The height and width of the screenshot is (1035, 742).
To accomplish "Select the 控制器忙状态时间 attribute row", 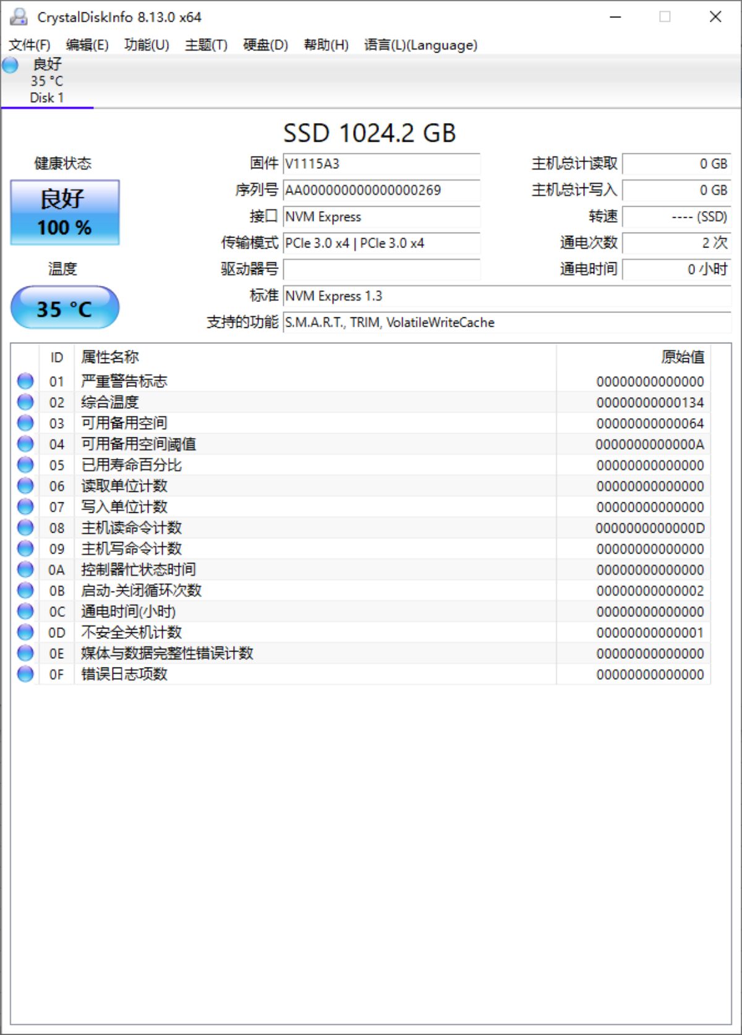I will point(361,570).
